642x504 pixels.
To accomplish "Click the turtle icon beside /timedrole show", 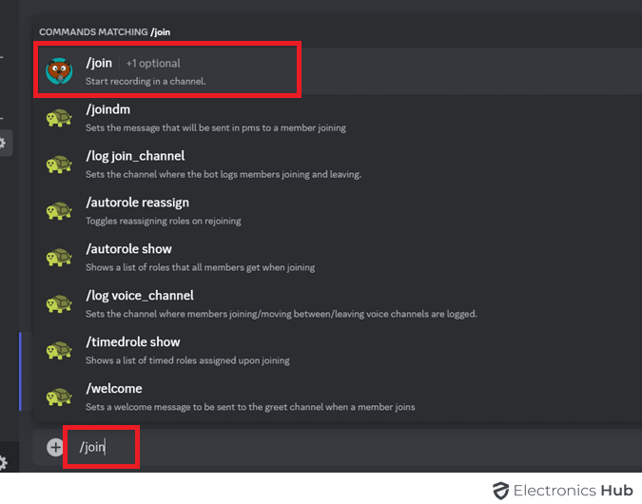I will (60, 350).
